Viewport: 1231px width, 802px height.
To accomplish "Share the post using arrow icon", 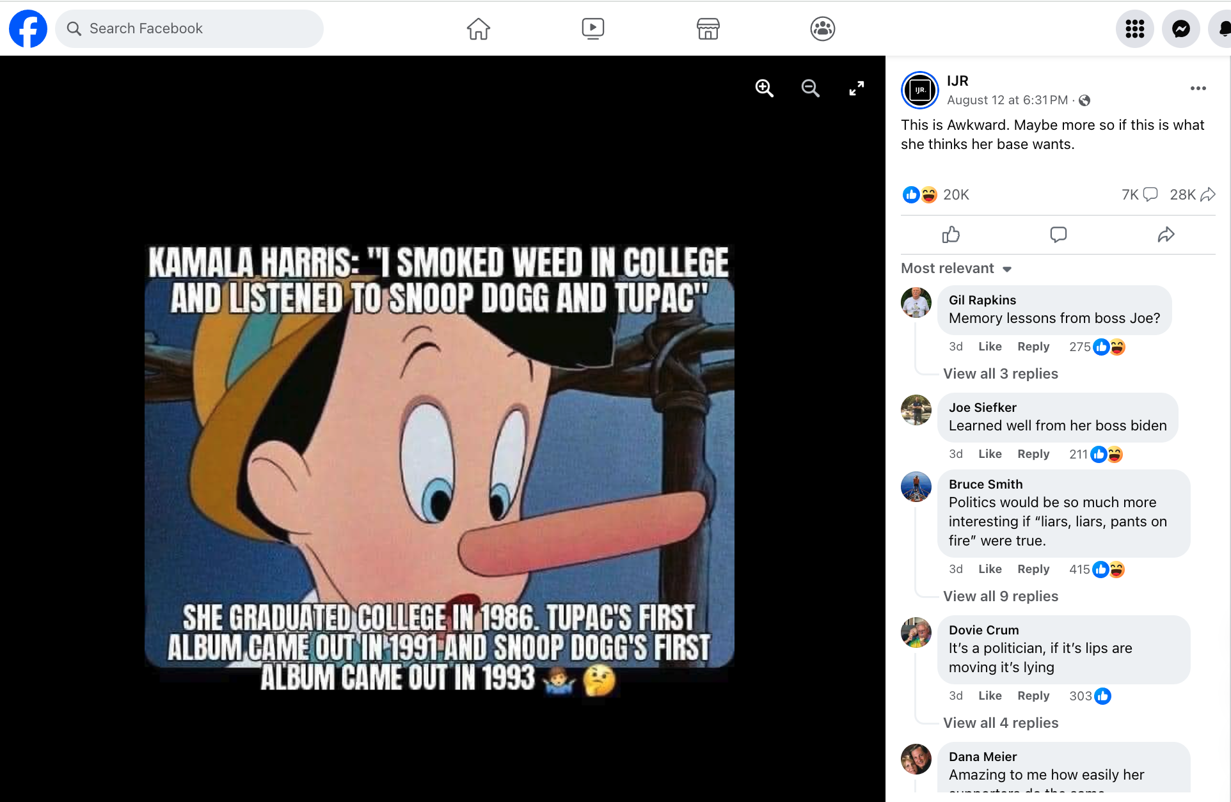I will [1166, 235].
